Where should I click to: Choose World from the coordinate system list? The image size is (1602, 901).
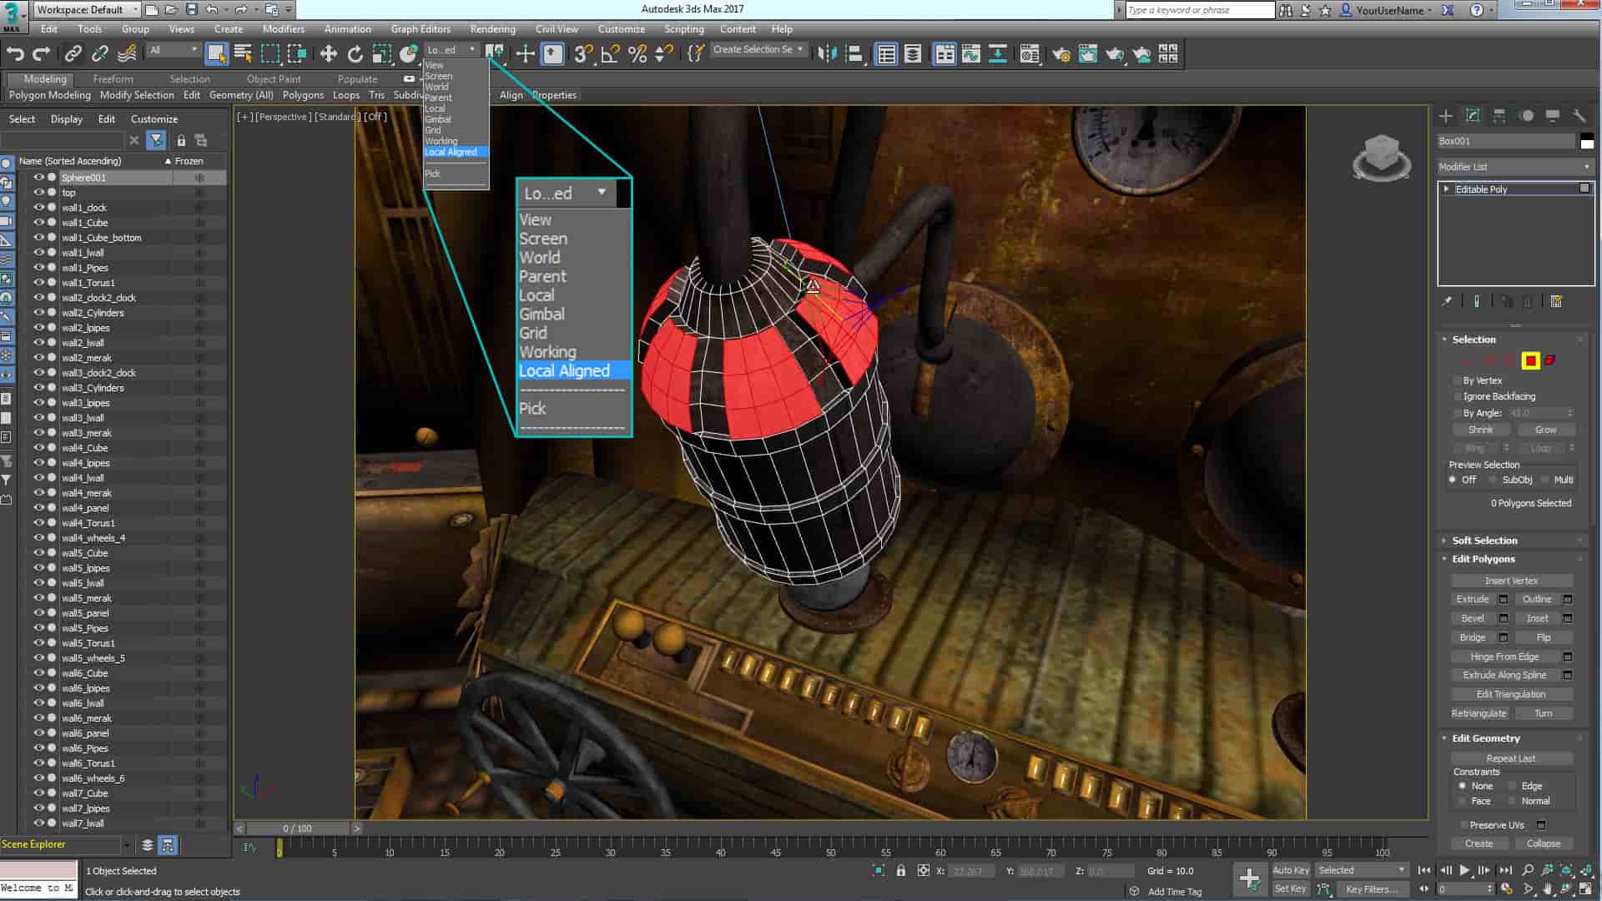pyautogui.click(x=539, y=257)
